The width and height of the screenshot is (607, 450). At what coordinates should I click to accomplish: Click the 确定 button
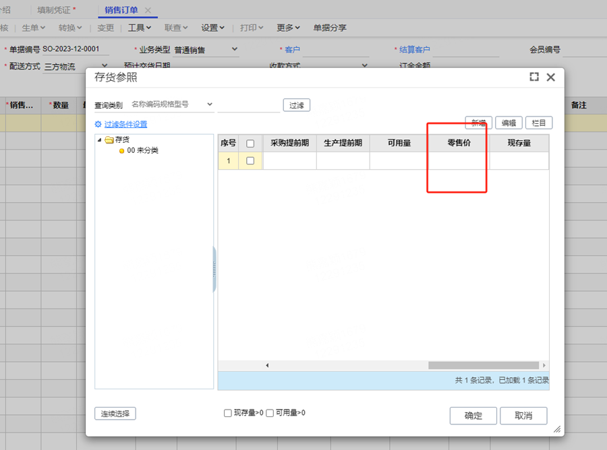pos(473,416)
